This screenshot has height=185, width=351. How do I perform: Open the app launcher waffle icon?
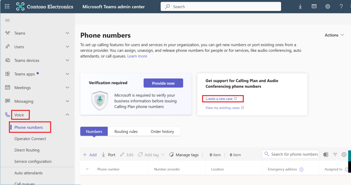7,7
